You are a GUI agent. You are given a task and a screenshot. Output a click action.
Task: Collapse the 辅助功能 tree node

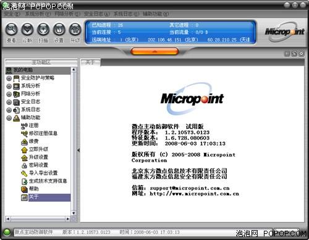click(9, 118)
